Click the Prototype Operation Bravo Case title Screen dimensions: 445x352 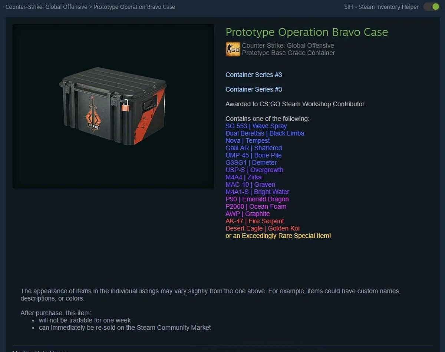307,32
